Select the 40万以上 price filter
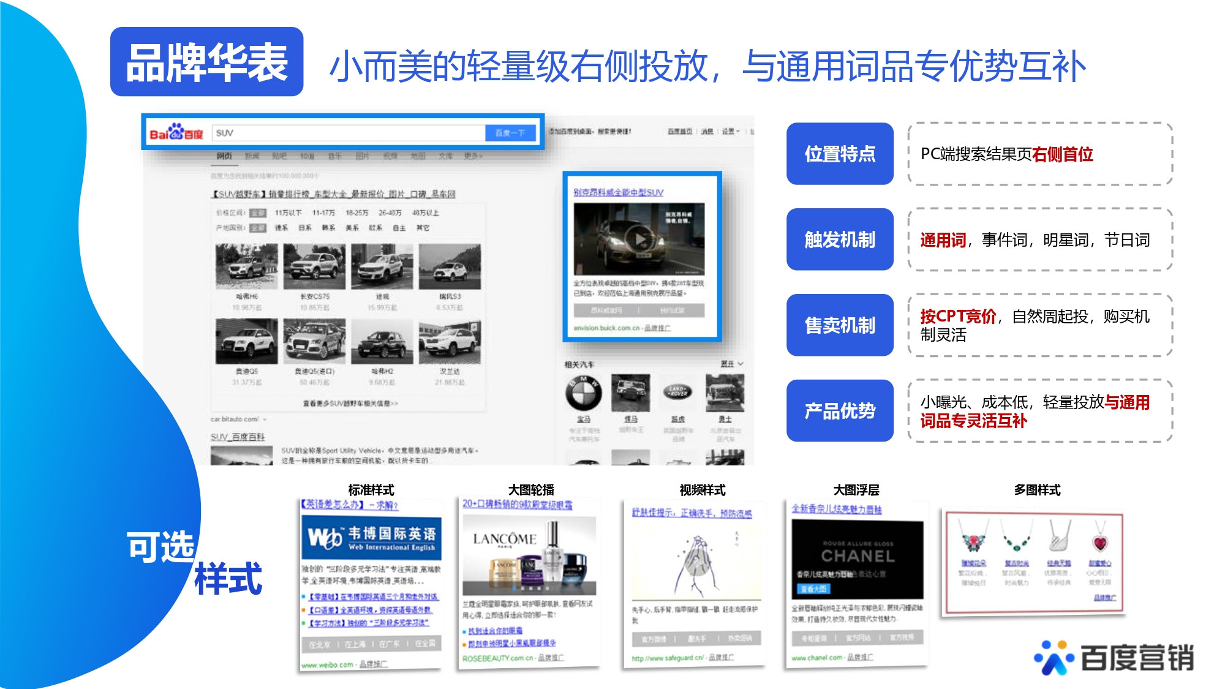 425,213
